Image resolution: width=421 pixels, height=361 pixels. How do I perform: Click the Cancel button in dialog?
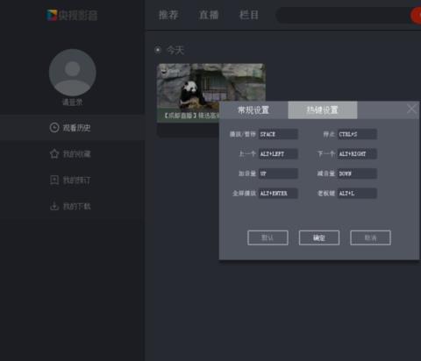click(370, 237)
